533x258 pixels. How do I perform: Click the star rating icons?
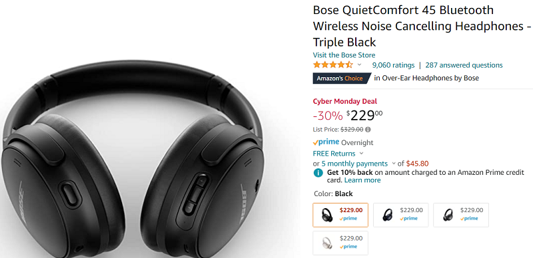pyautogui.click(x=333, y=65)
